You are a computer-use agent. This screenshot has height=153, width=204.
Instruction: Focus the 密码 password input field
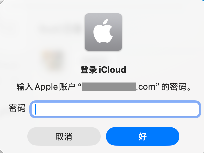tap(115, 109)
